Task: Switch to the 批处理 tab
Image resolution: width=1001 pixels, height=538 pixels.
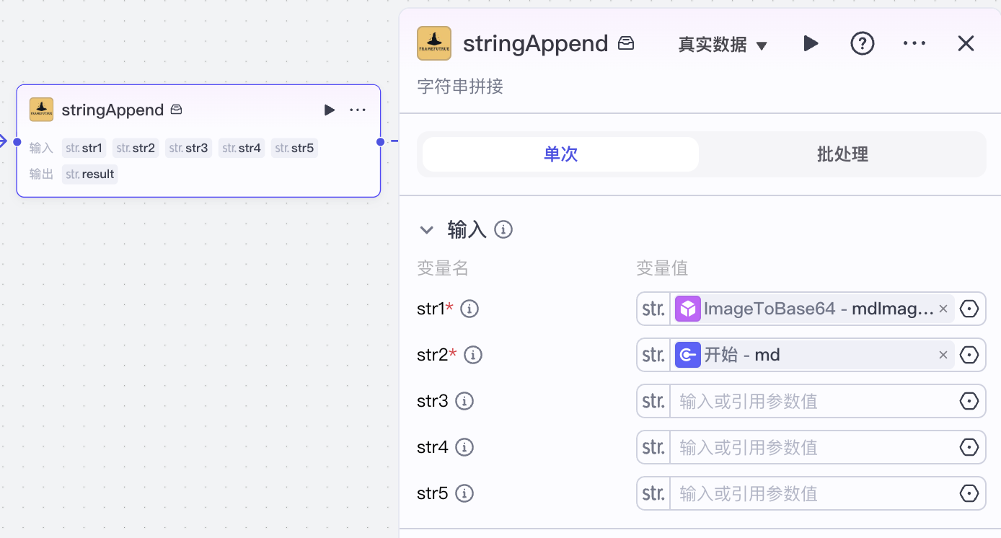Action: [x=841, y=154]
